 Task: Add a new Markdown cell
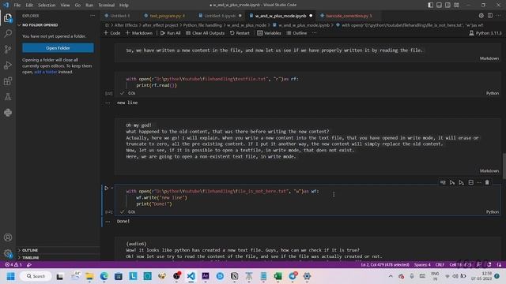139,33
